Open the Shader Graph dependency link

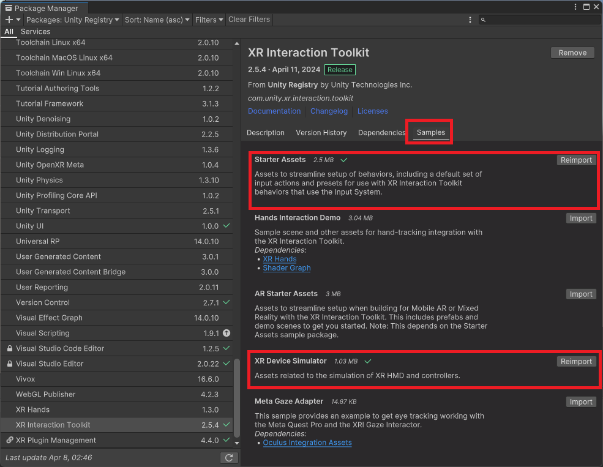pyautogui.click(x=287, y=268)
